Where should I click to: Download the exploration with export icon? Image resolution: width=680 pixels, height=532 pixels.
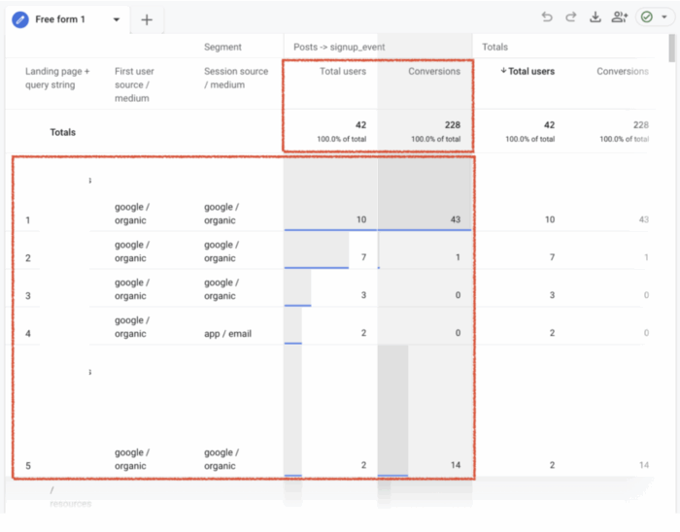[595, 17]
